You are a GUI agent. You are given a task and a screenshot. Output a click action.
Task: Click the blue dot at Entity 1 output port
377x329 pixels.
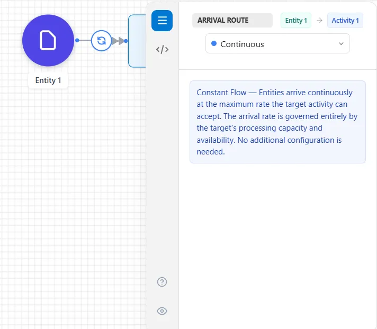click(x=77, y=41)
